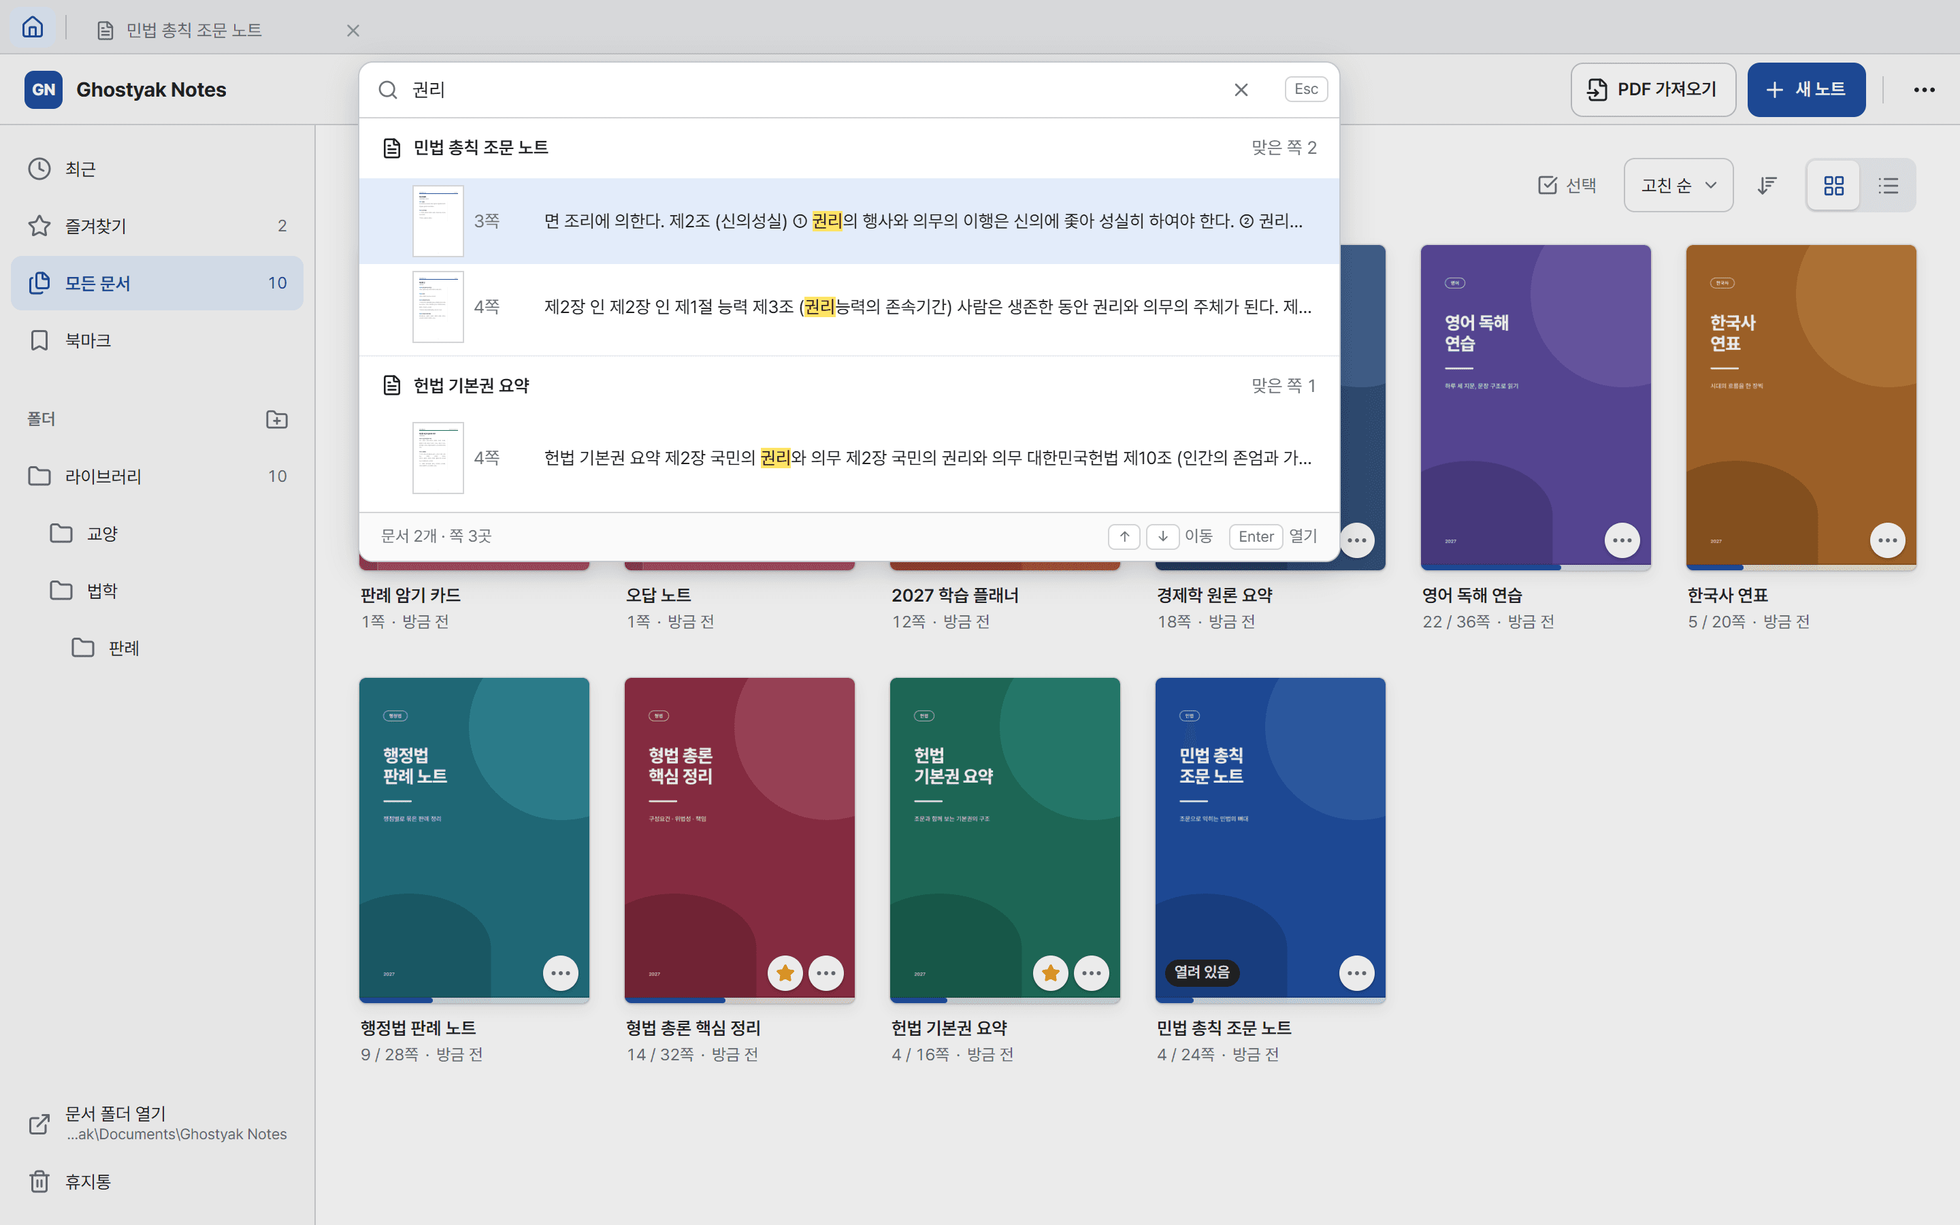This screenshot has width=1960, height=1225.
Task: Reverse sort order icon
Action: [1767, 186]
